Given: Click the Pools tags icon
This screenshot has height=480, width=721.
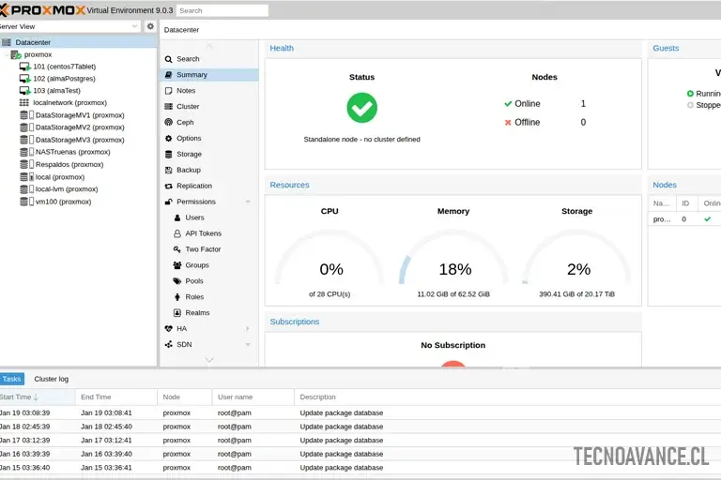Looking at the screenshot, I should (177, 281).
